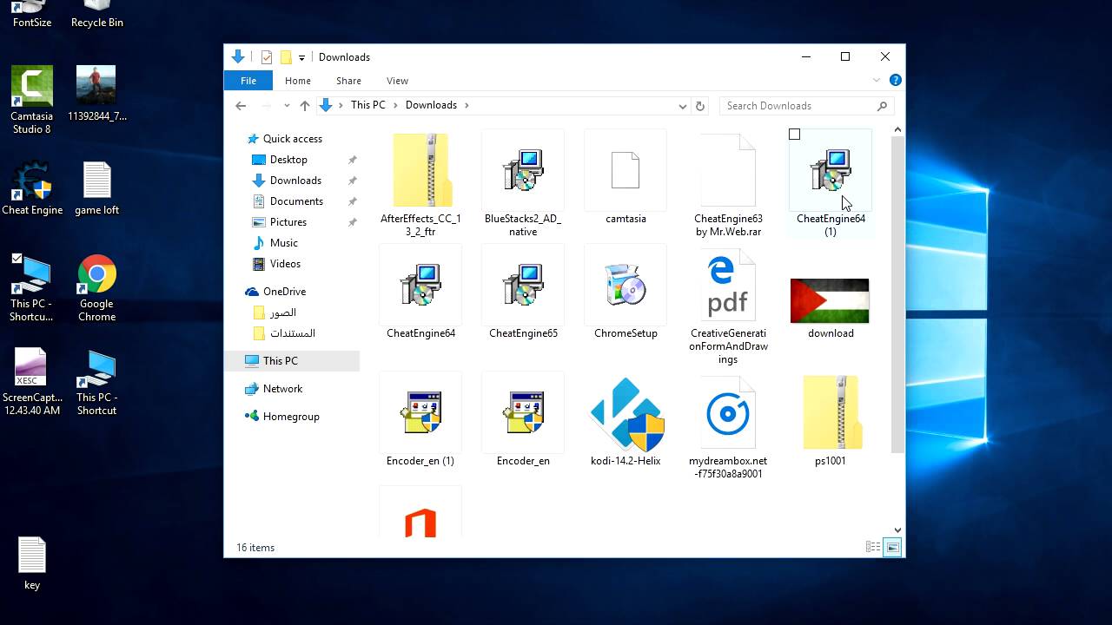Image resolution: width=1112 pixels, height=625 pixels.
Task: Click the New Folder quick access icon
Action: point(286,57)
